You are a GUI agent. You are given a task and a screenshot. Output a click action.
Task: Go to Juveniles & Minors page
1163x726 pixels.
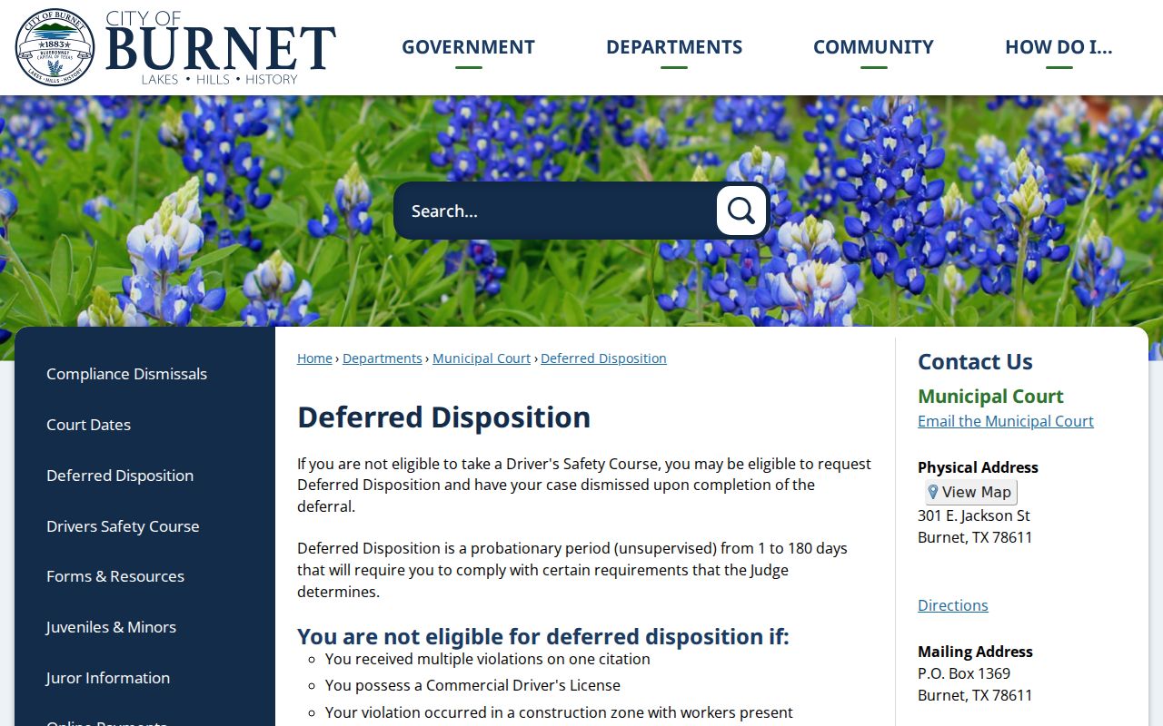click(111, 627)
